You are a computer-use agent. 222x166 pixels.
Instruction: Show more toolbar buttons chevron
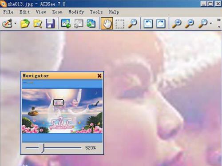(219, 20)
